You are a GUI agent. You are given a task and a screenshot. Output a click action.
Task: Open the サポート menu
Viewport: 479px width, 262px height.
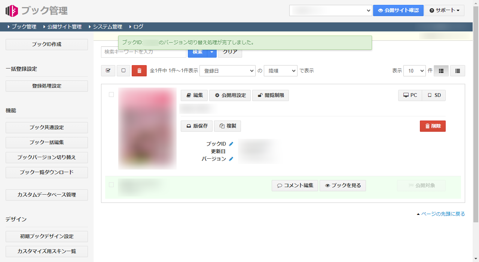click(x=444, y=10)
